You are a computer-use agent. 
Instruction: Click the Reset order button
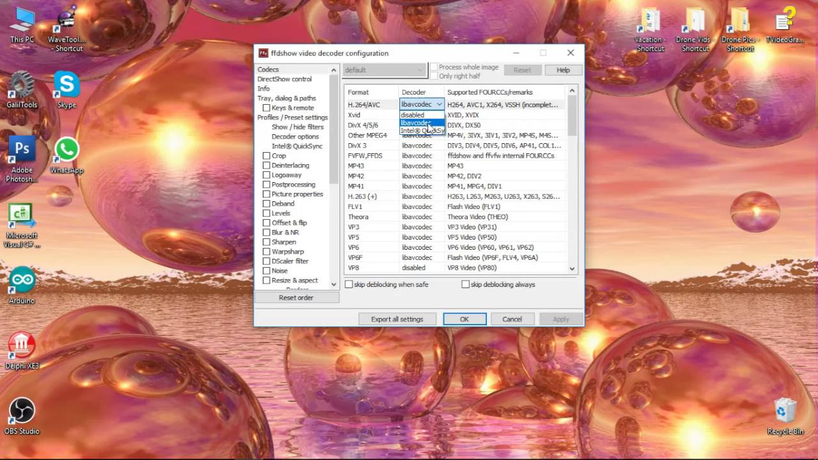tap(296, 298)
